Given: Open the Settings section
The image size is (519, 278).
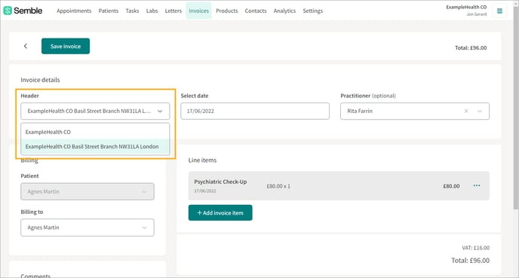Looking at the screenshot, I should pyautogui.click(x=312, y=11).
